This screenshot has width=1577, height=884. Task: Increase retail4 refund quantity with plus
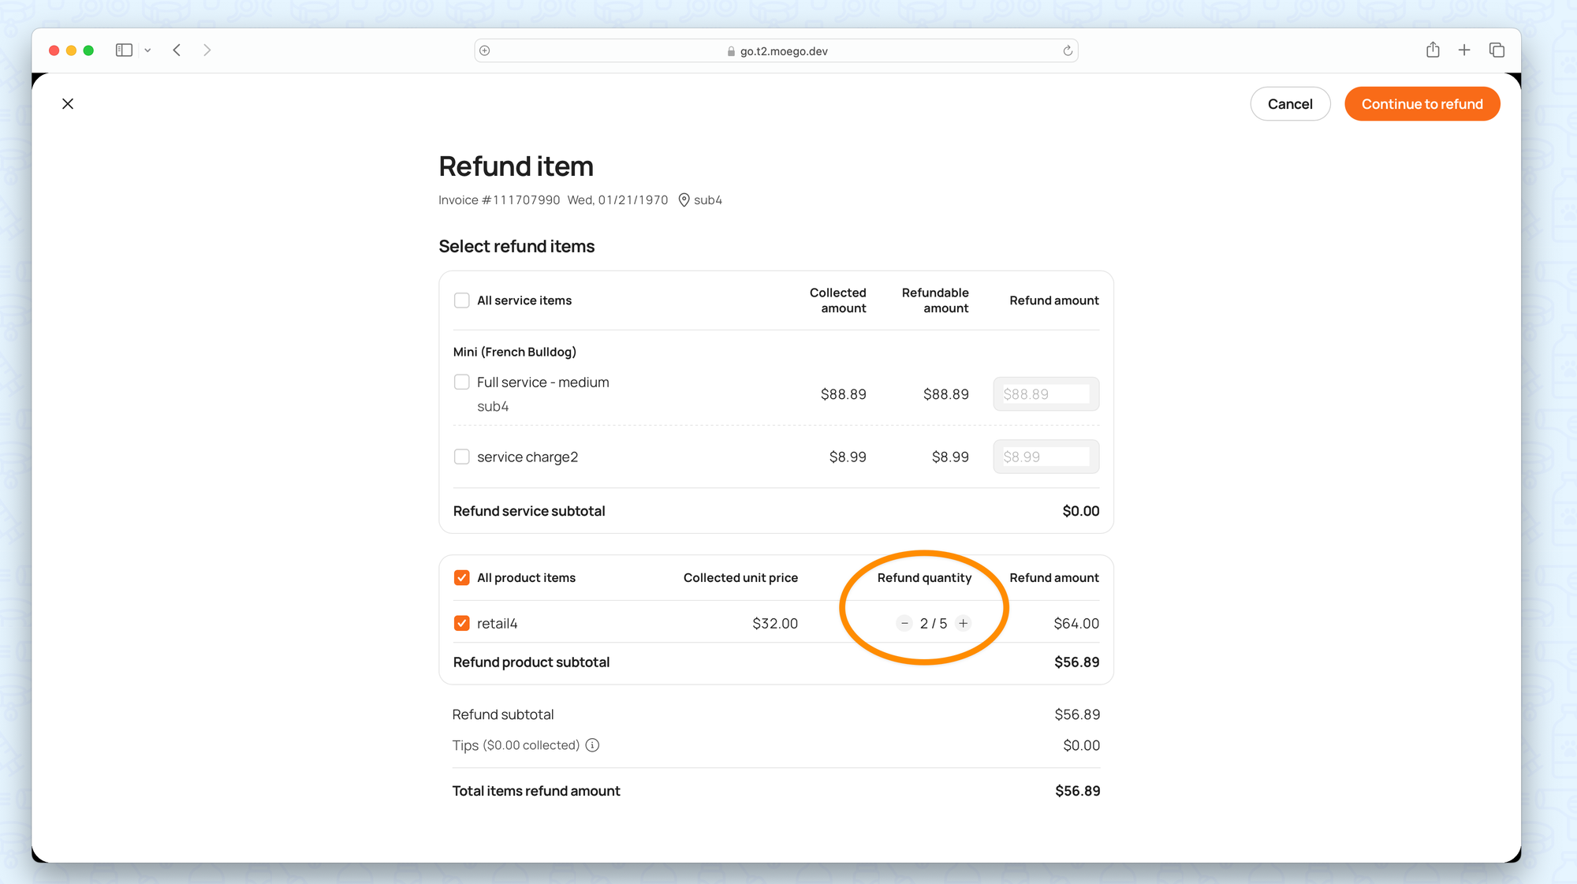tap(963, 623)
